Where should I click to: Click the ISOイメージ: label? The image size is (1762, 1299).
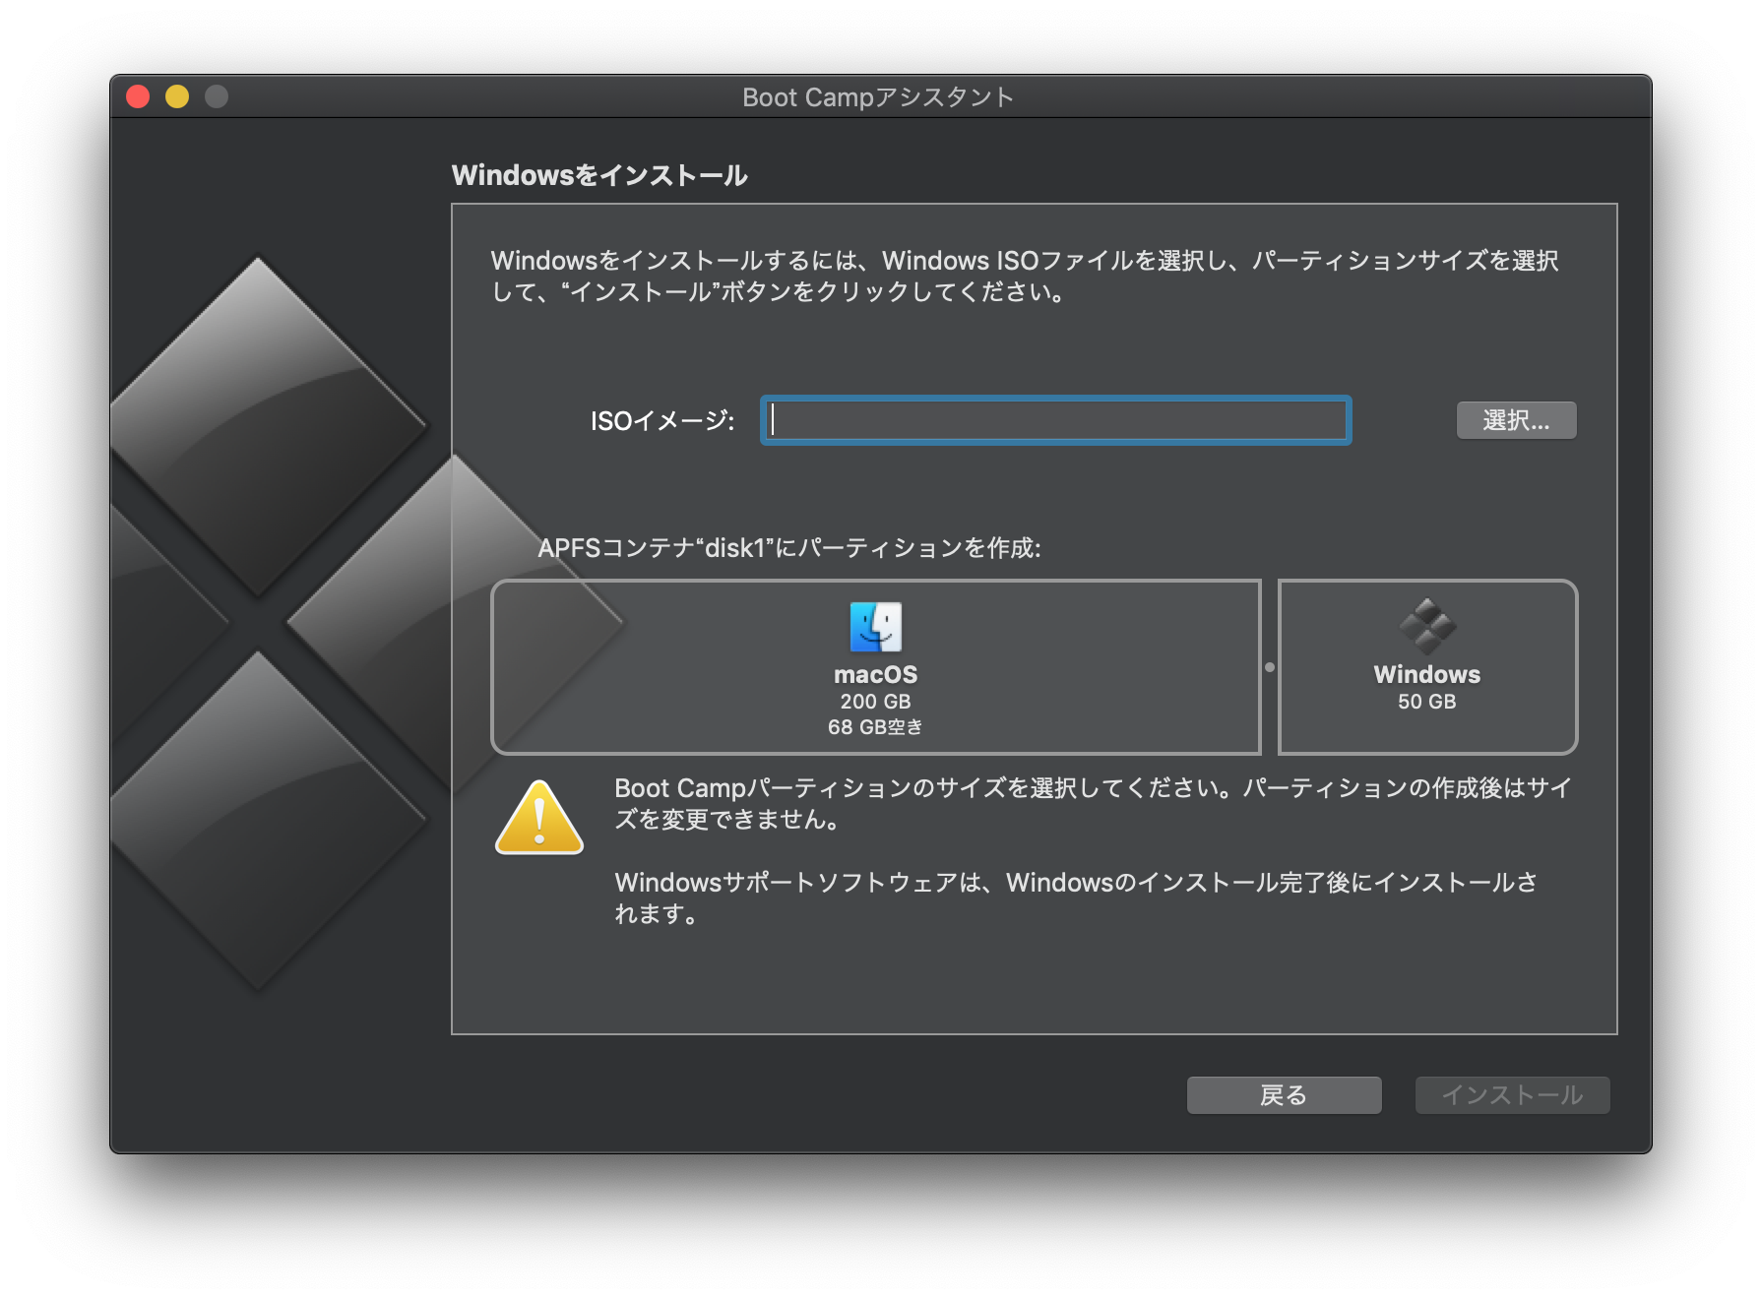662,421
